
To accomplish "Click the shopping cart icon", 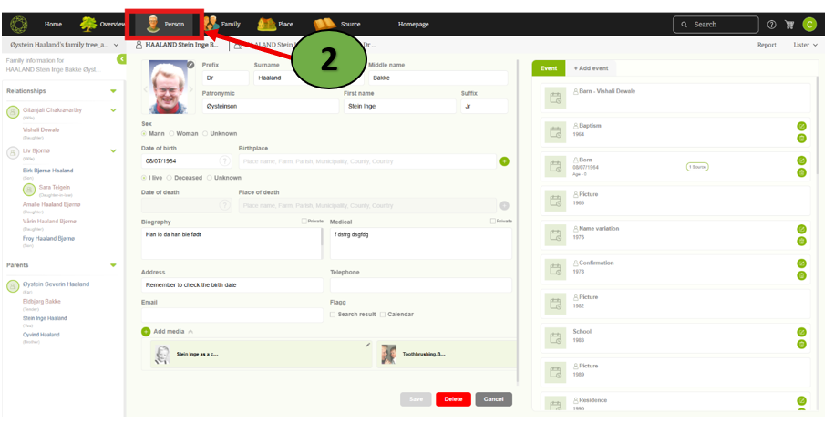I will 789,25.
